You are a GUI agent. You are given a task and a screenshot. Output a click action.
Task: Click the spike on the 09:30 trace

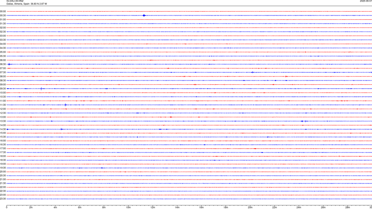point(41,89)
